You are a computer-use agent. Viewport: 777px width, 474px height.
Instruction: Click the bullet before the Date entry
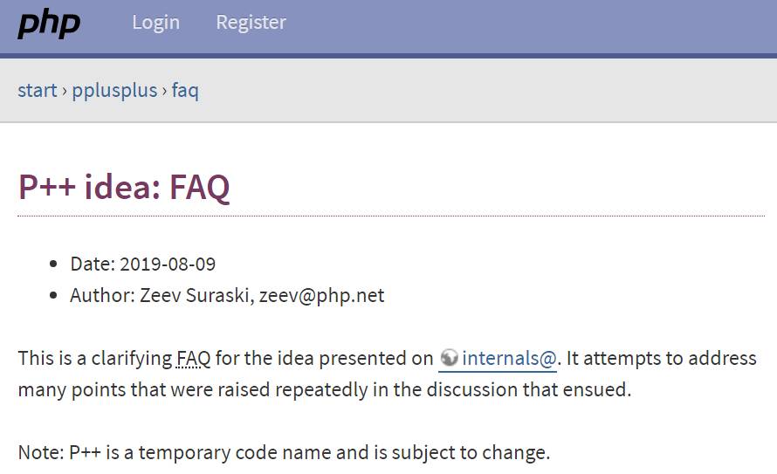point(53,264)
